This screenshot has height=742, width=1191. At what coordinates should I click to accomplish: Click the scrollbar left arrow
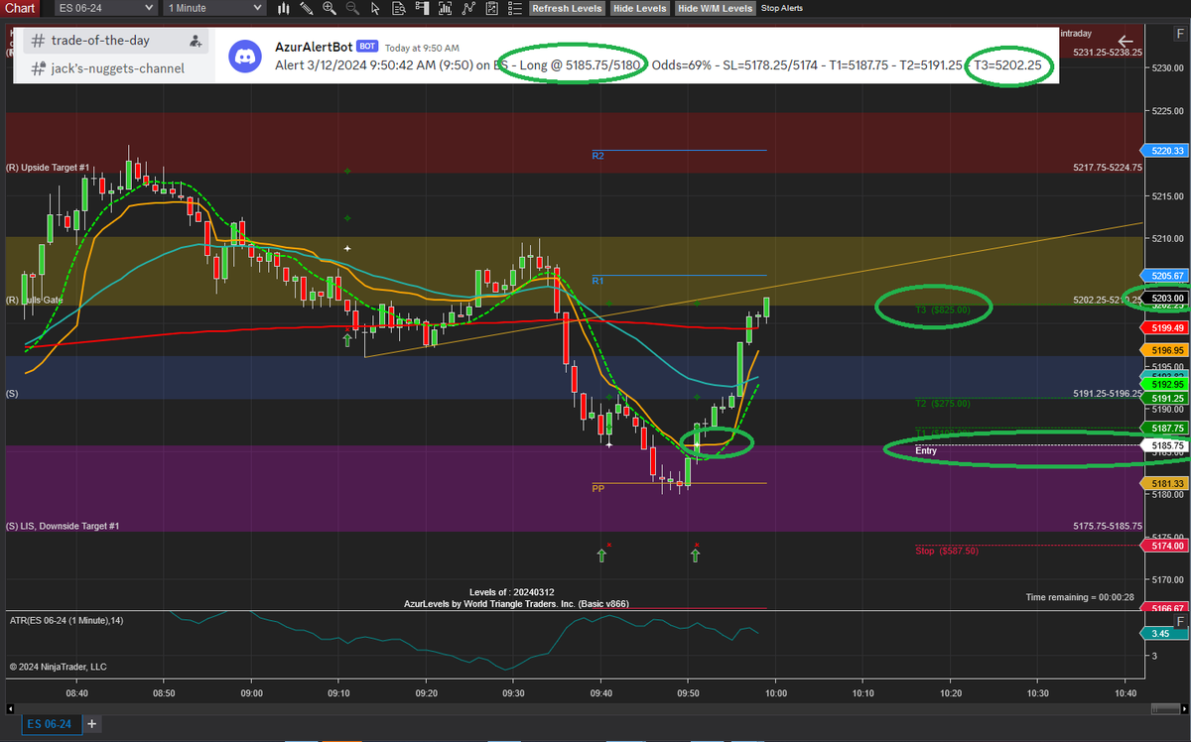click(x=12, y=708)
